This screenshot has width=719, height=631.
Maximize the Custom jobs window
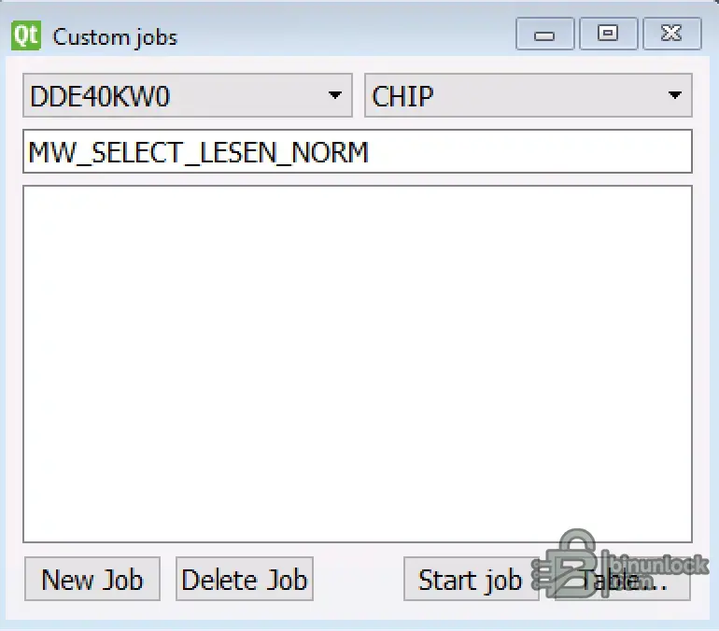tap(608, 35)
